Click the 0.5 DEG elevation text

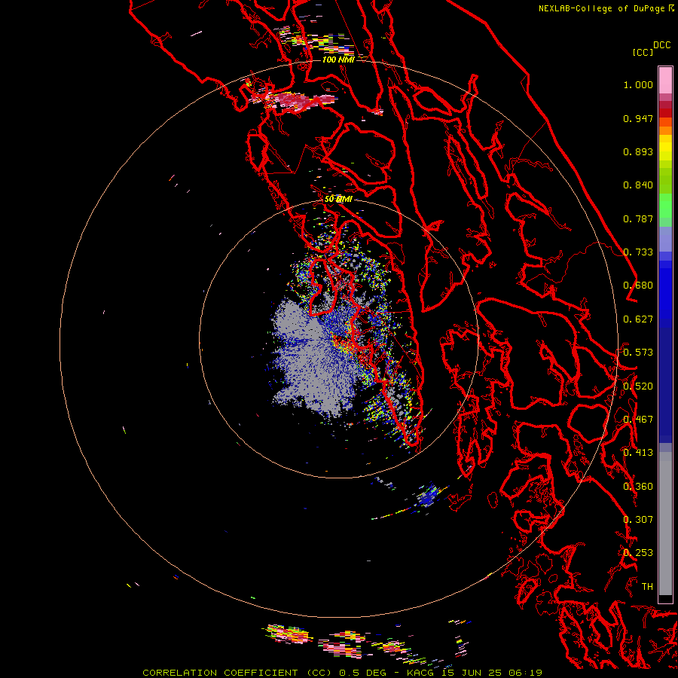(362, 673)
